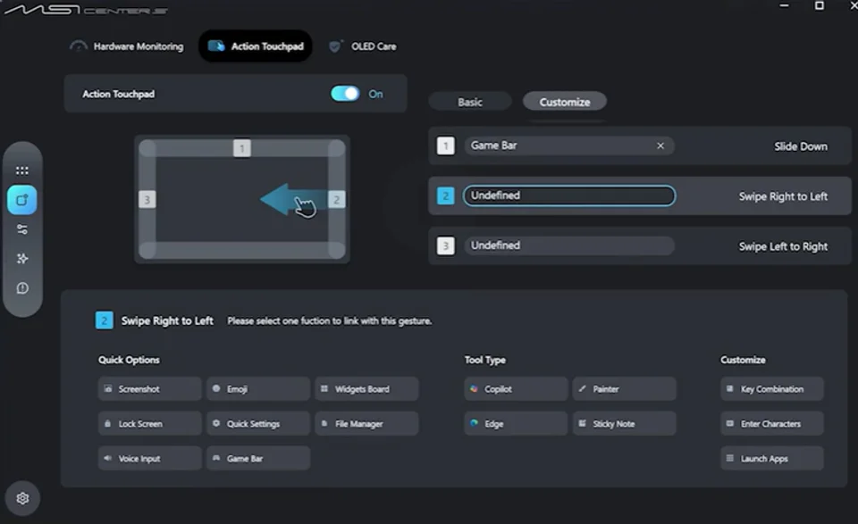Click the MSI Center S logo
This screenshot has height=524, width=858.
pos(86,9)
